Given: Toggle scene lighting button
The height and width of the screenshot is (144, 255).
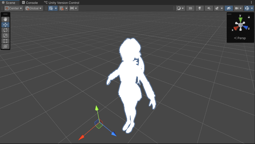Looking at the screenshot, I should point(199,8).
